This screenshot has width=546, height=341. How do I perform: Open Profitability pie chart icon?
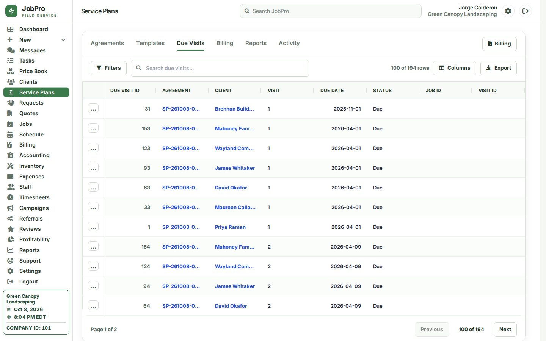10,239
